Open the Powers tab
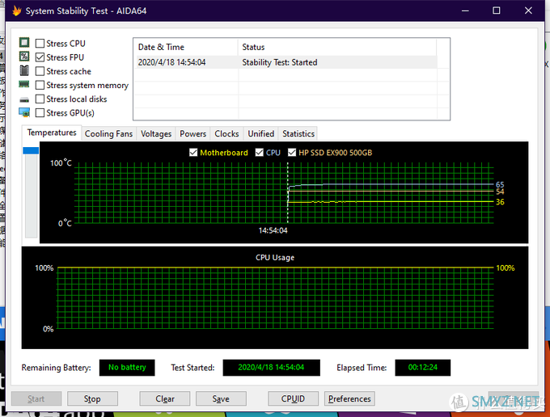 click(x=193, y=134)
